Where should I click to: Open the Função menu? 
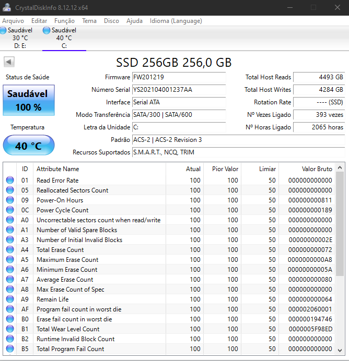tap(65, 21)
